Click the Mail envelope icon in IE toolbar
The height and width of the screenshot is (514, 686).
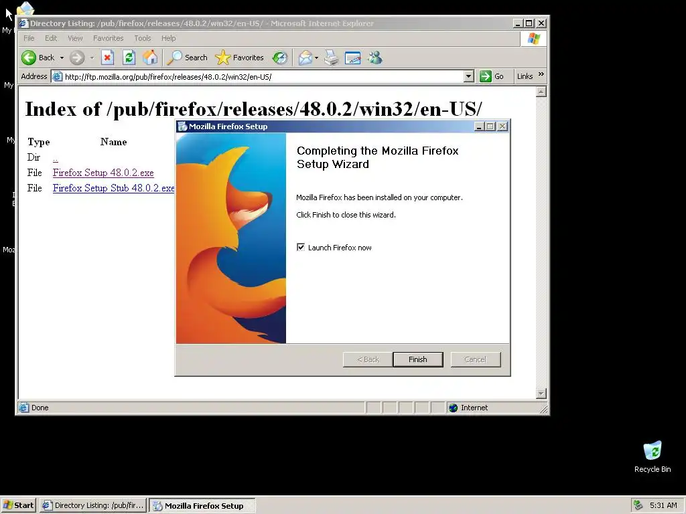click(305, 58)
